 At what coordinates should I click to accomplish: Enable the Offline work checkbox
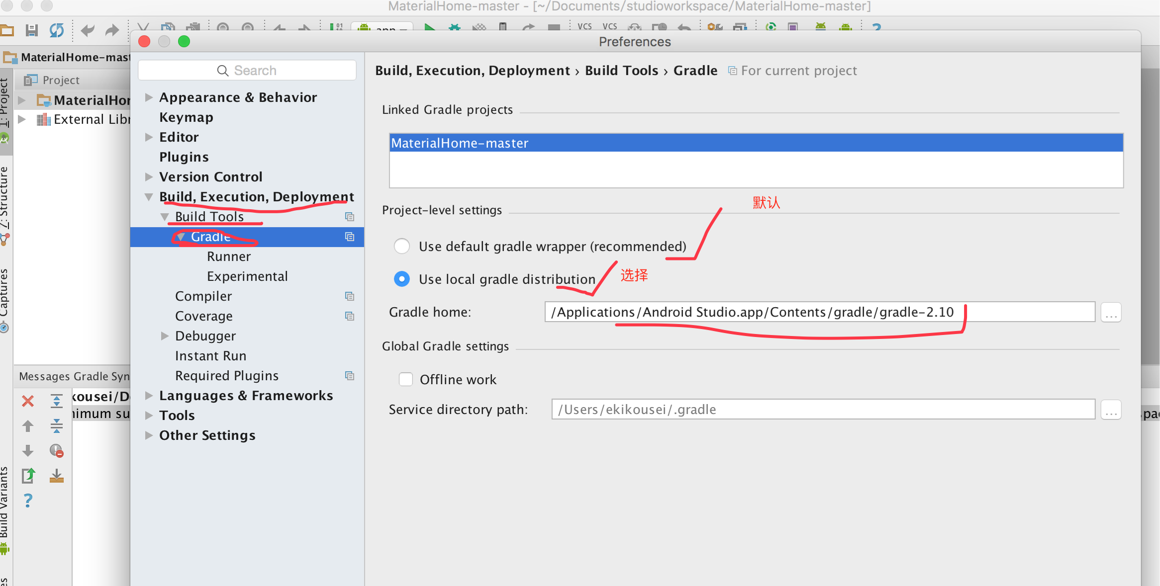(406, 379)
